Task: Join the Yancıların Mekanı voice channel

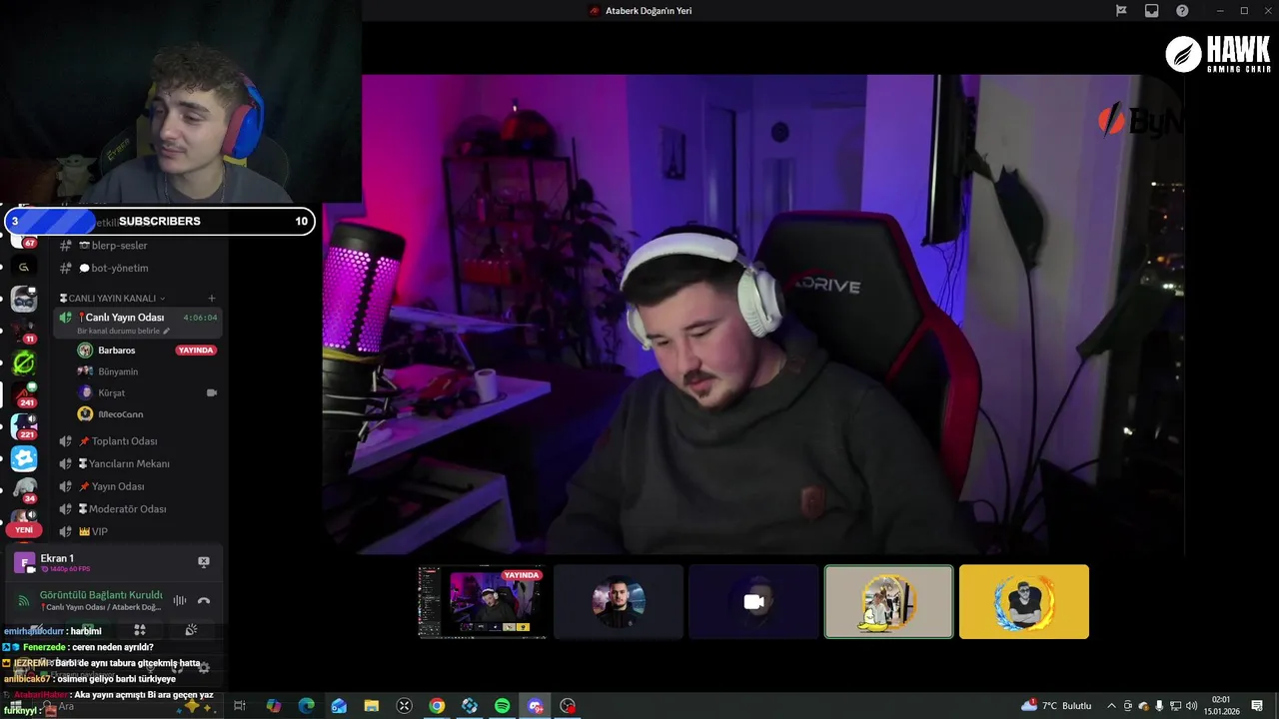Action: coord(137,463)
